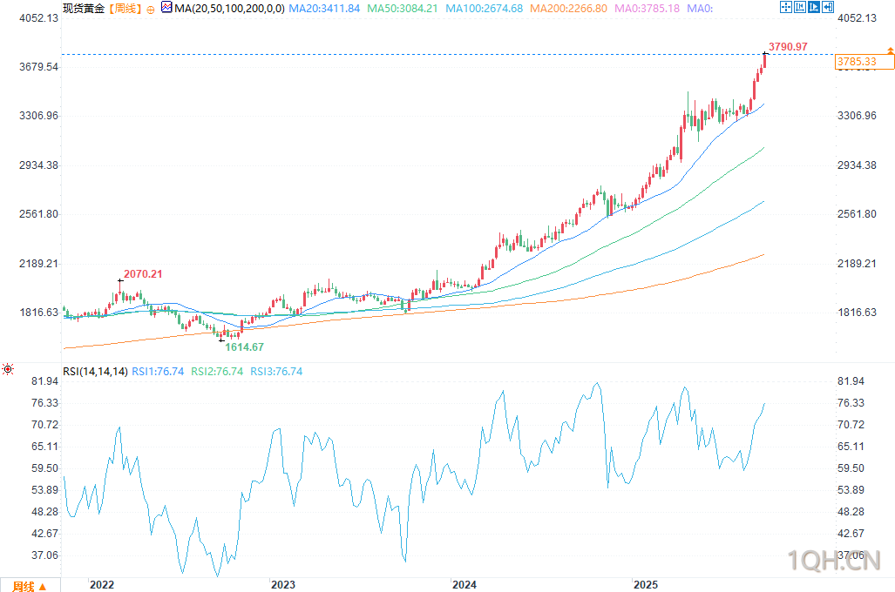Click the crosshair move icon in top toolbar
Image resolution: width=895 pixels, height=592 pixels.
pyautogui.click(x=785, y=8)
